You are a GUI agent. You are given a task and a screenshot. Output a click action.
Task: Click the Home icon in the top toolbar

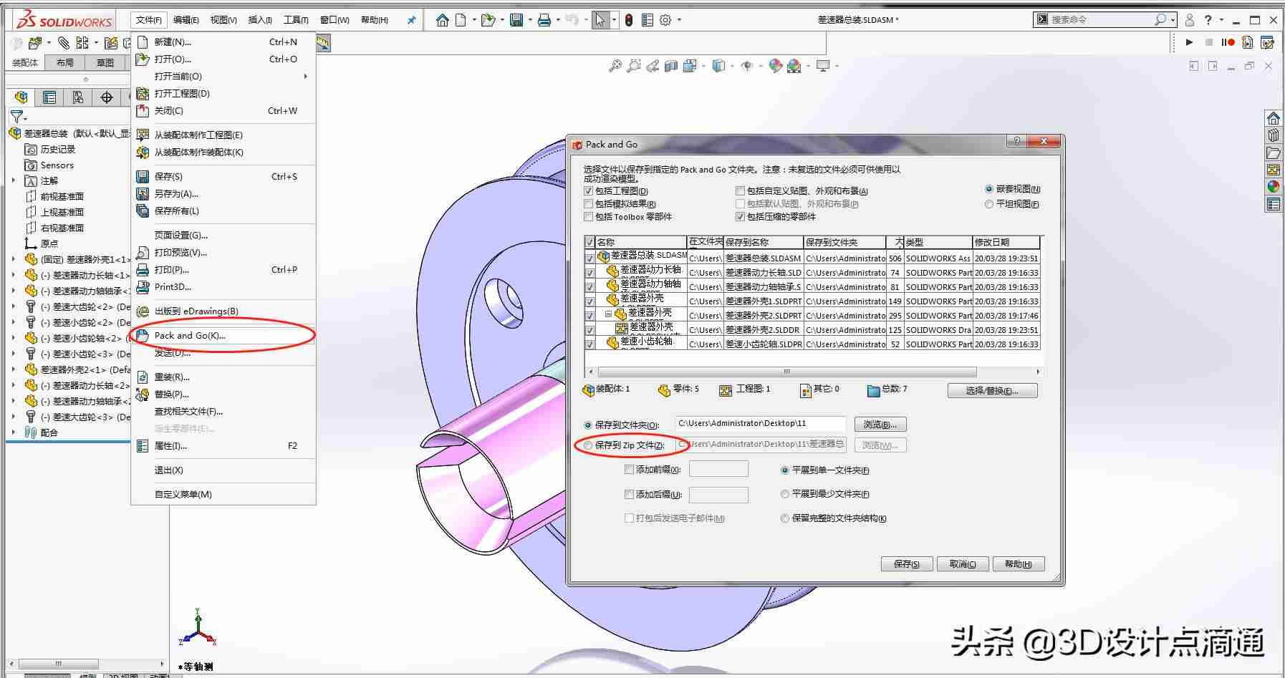point(443,20)
